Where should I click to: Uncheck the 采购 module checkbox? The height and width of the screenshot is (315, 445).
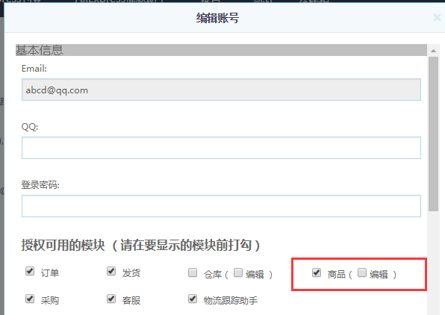click(x=30, y=299)
